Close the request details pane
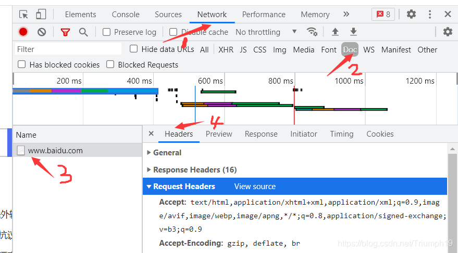Viewport: 458px width, 253px height. point(151,134)
